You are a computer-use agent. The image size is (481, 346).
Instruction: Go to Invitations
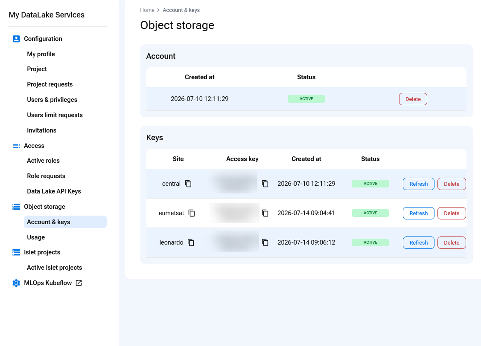[42, 130]
